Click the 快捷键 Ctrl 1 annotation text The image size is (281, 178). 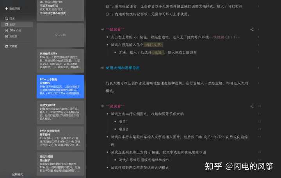click(224, 37)
